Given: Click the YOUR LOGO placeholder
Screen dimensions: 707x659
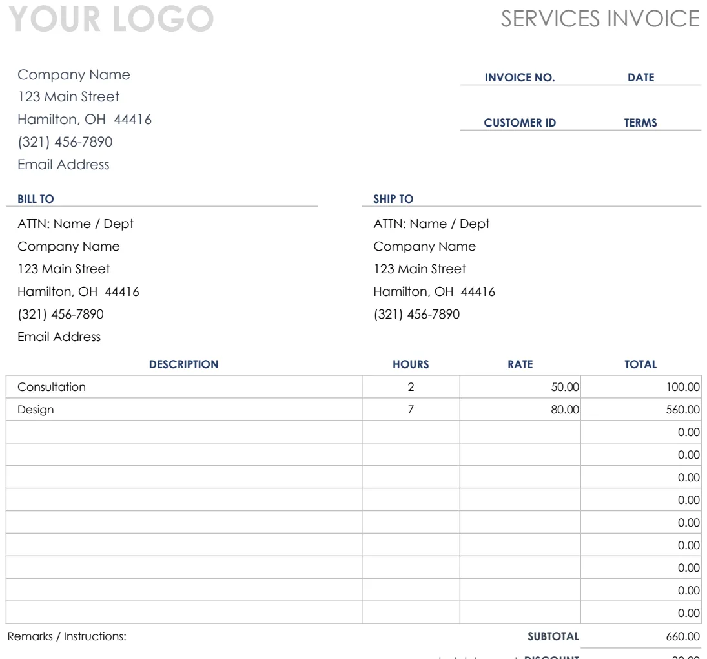Looking at the screenshot, I should point(111,19).
